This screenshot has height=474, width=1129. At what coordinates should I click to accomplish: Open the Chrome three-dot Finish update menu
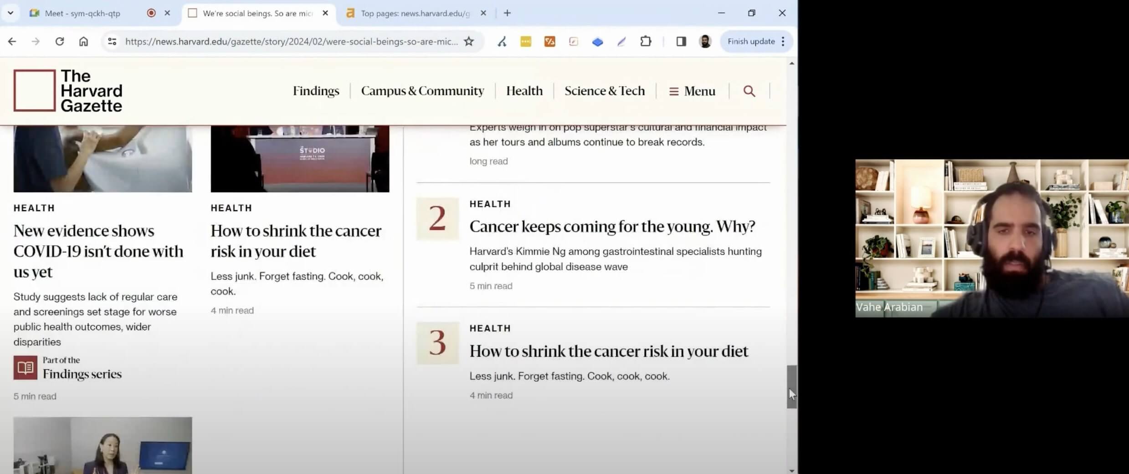[783, 41]
